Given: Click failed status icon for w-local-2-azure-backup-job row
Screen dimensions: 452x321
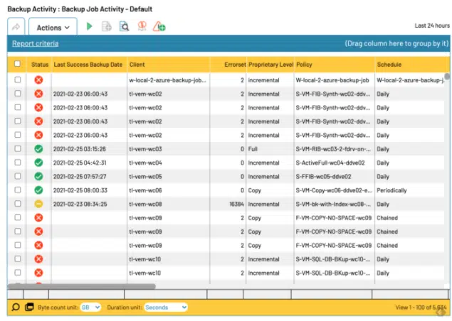Looking at the screenshot, I should 38,80.
